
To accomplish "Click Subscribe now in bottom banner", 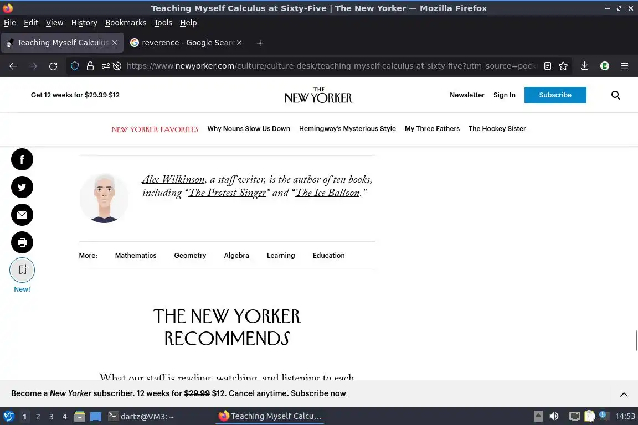I will point(318,393).
